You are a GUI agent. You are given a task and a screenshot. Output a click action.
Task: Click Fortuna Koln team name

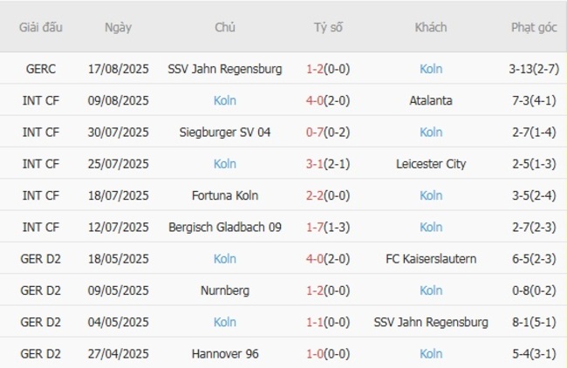(225, 195)
